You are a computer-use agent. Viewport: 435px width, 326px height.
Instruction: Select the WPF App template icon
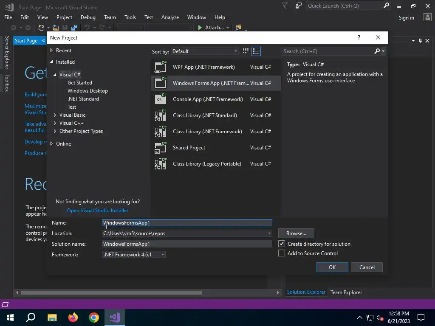(x=161, y=67)
